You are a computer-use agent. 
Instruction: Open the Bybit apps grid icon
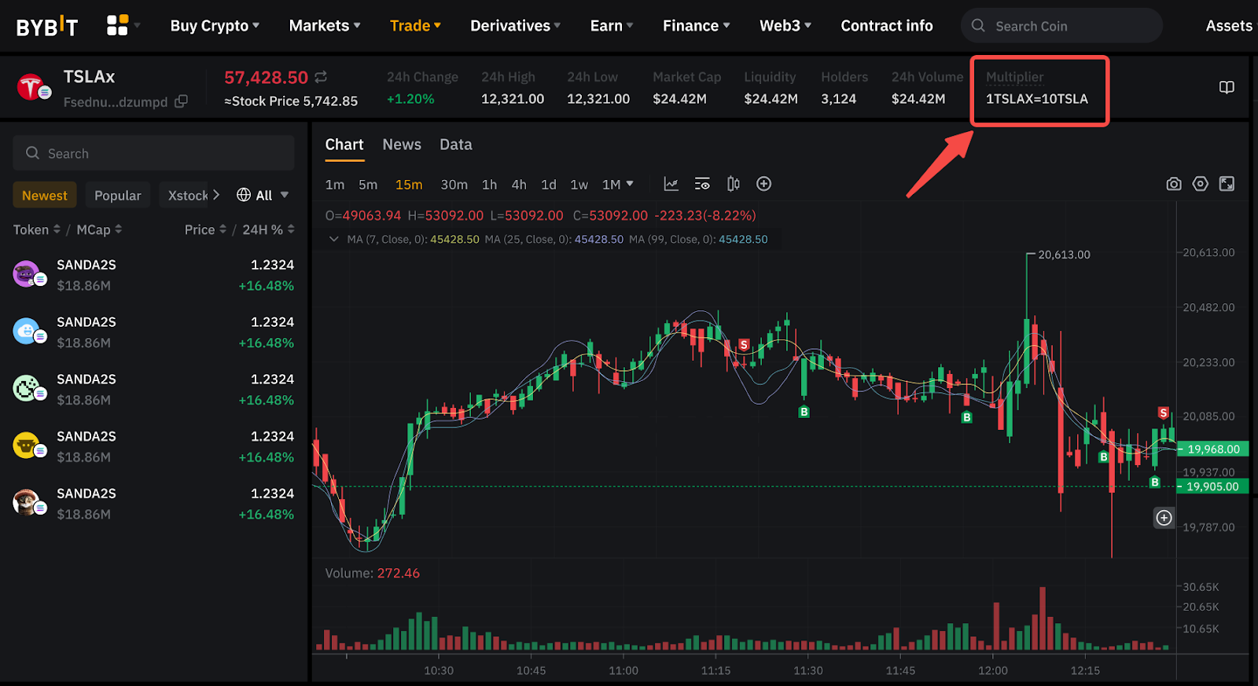(x=117, y=26)
